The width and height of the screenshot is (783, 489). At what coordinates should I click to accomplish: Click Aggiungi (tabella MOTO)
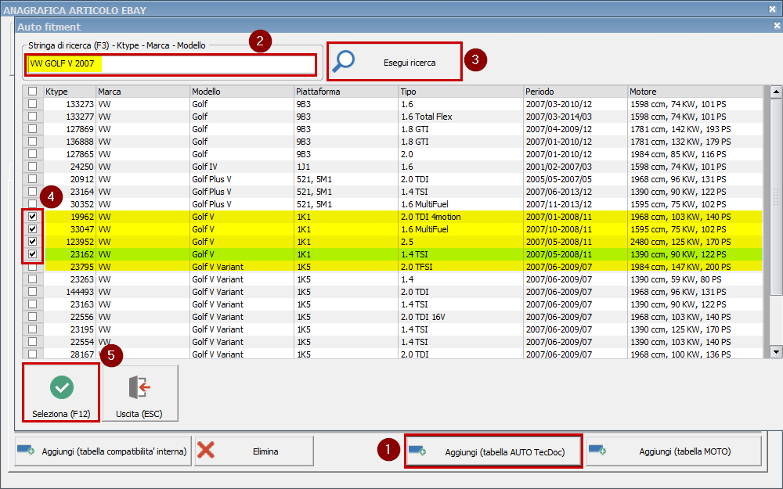pos(673,451)
